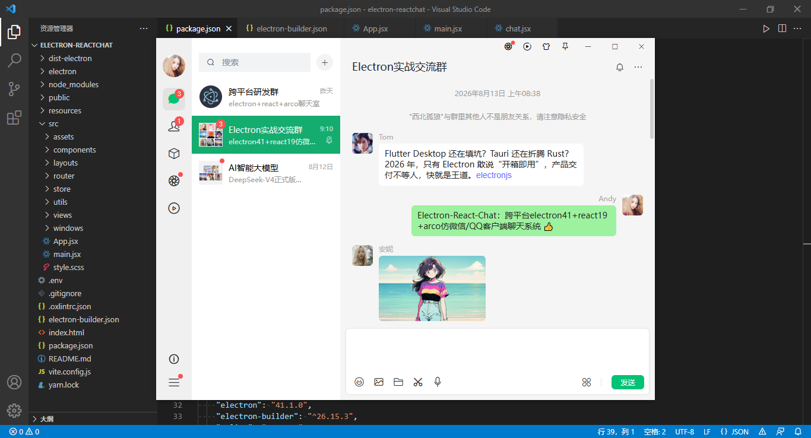The width and height of the screenshot is (811, 438).
Task: Click the play icon in chat window's top bar
Action: (527, 46)
